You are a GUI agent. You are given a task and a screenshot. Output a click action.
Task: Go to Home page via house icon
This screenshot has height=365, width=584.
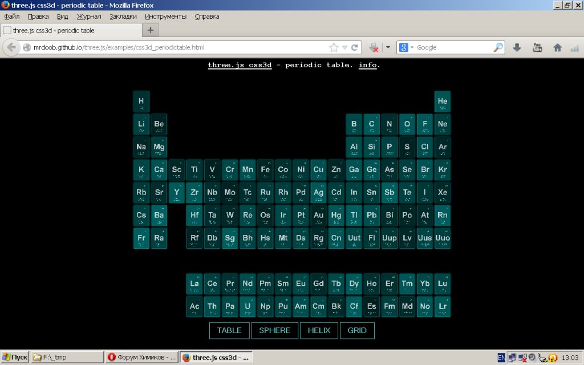pyautogui.click(x=557, y=48)
